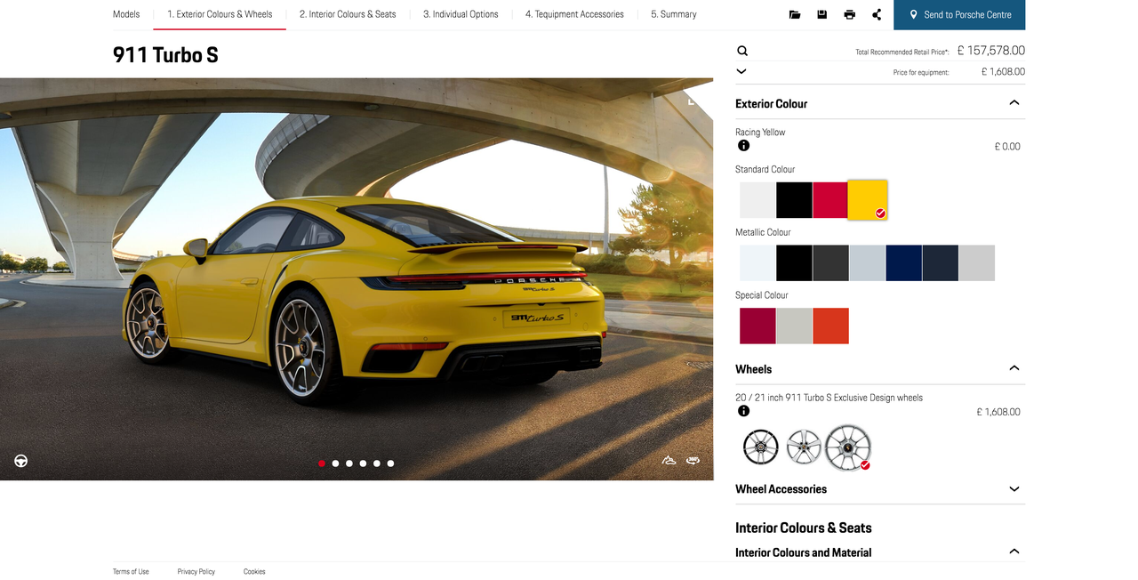This screenshot has width=1138, height=580.
Task: Show wheel price details via info icon
Action: click(x=743, y=411)
